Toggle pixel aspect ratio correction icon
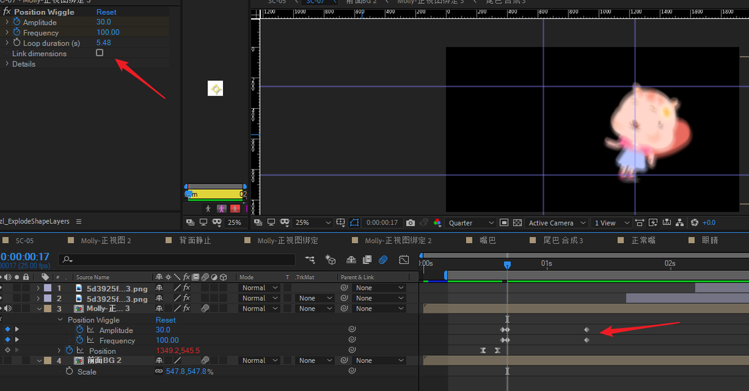This screenshot has height=391, width=749. tap(639, 222)
